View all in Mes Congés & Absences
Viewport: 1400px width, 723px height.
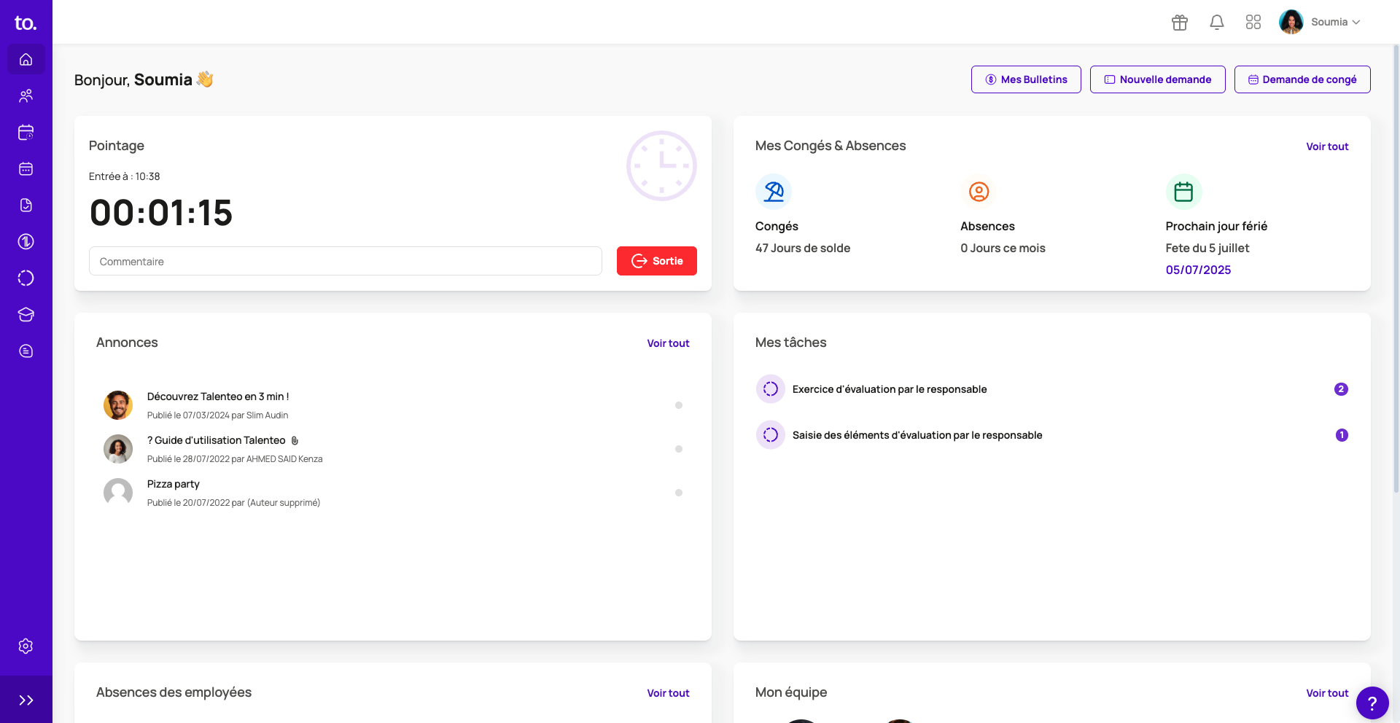tap(1326, 146)
